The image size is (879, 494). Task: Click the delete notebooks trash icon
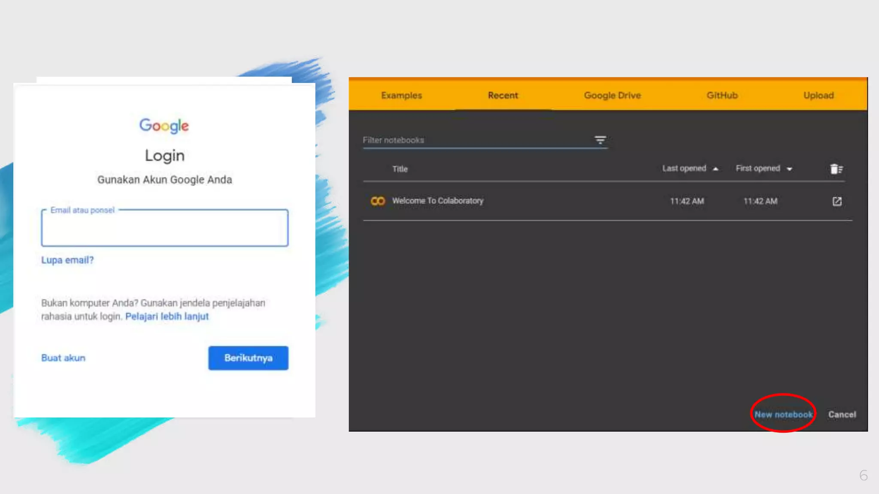[836, 169]
